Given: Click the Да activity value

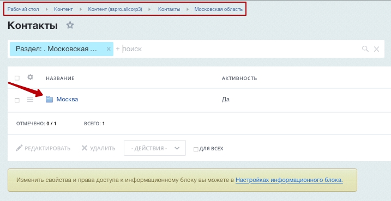Looking at the screenshot, I should click(x=226, y=99).
